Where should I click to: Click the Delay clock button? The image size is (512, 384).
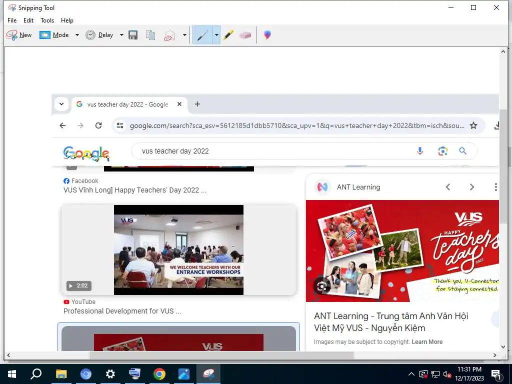pyautogui.click(x=99, y=35)
